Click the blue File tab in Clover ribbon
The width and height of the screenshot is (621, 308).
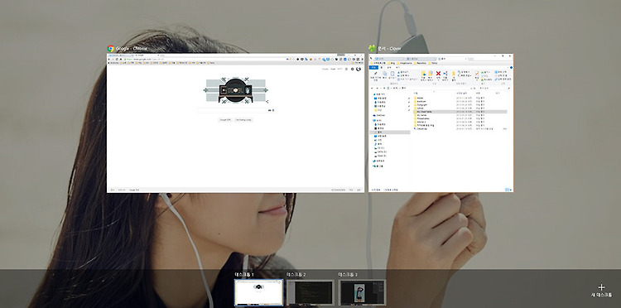pos(373,68)
